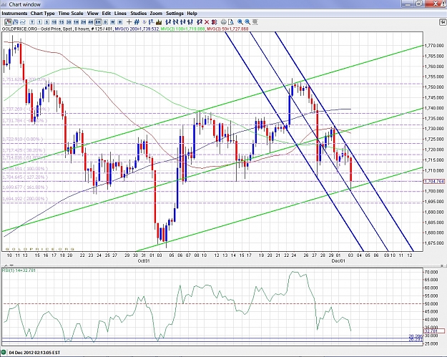The image size is (447, 357).
Task: Click the small panel icon at toolbar right
Action: point(443,22)
